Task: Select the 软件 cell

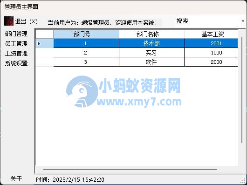Action: click(x=151, y=62)
